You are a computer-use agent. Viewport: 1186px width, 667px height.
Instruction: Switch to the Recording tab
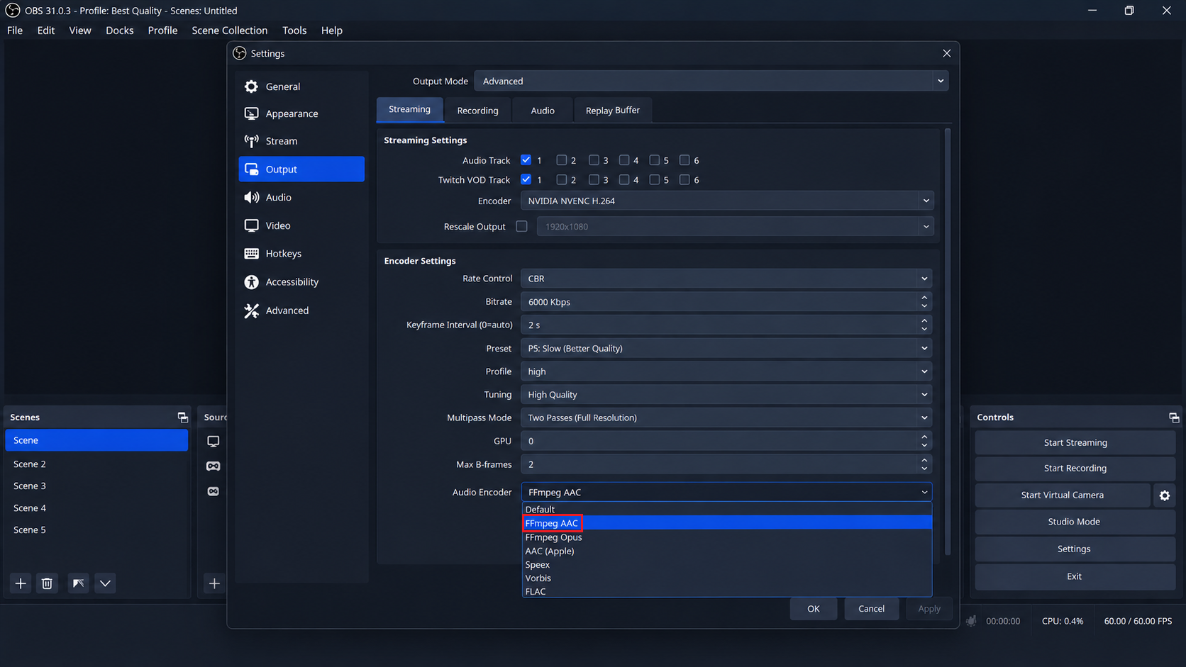pyautogui.click(x=477, y=111)
